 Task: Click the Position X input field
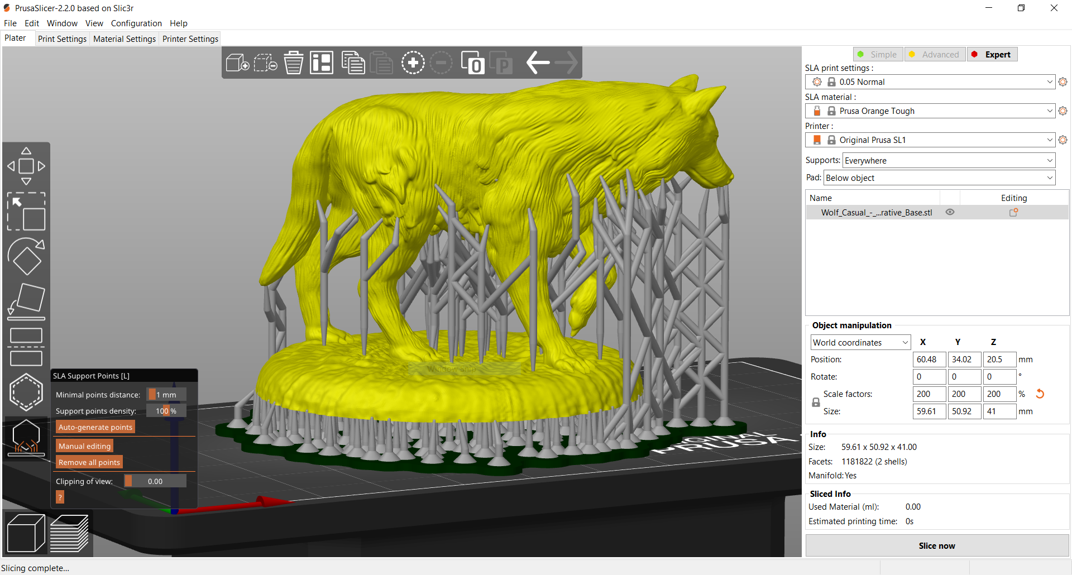929,360
